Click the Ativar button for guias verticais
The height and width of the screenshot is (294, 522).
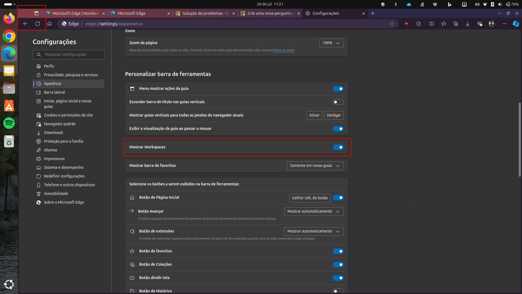314,115
